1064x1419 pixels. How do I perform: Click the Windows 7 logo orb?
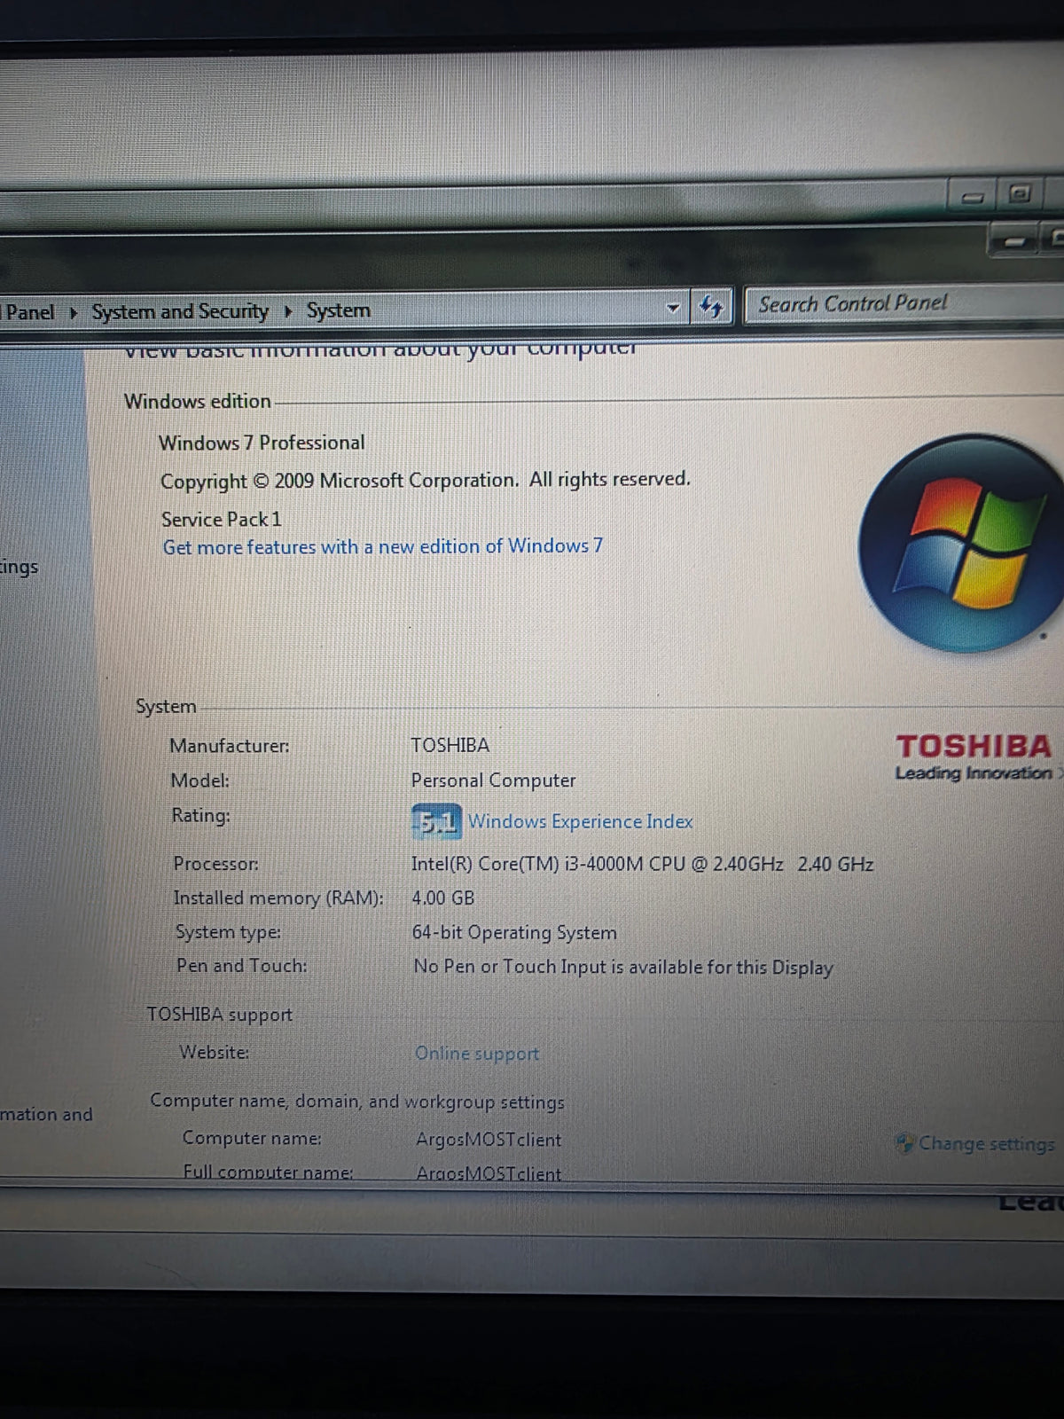click(962, 543)
